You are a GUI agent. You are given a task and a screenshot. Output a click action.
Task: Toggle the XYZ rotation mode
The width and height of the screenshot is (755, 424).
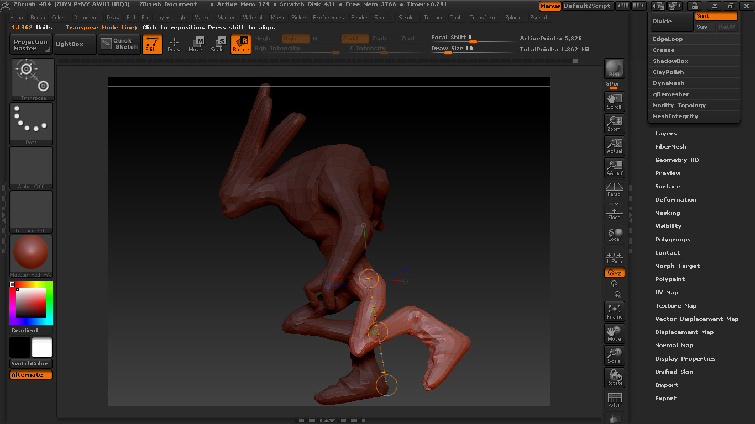click(615, 273)
